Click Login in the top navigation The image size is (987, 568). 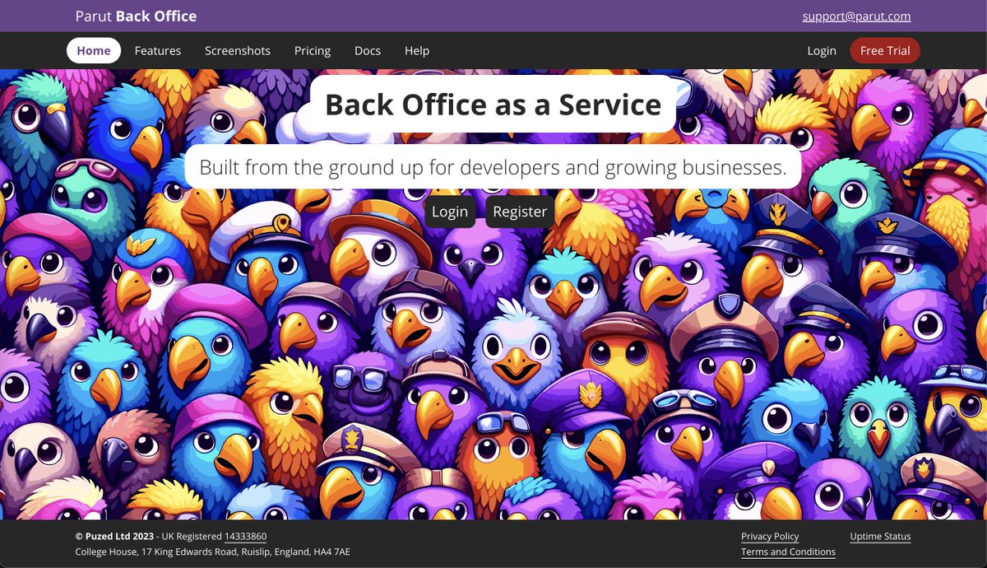click(x=822, y=50)
